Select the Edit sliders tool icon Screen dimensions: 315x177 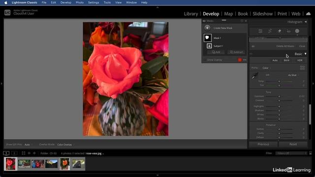tap(260, 31)
